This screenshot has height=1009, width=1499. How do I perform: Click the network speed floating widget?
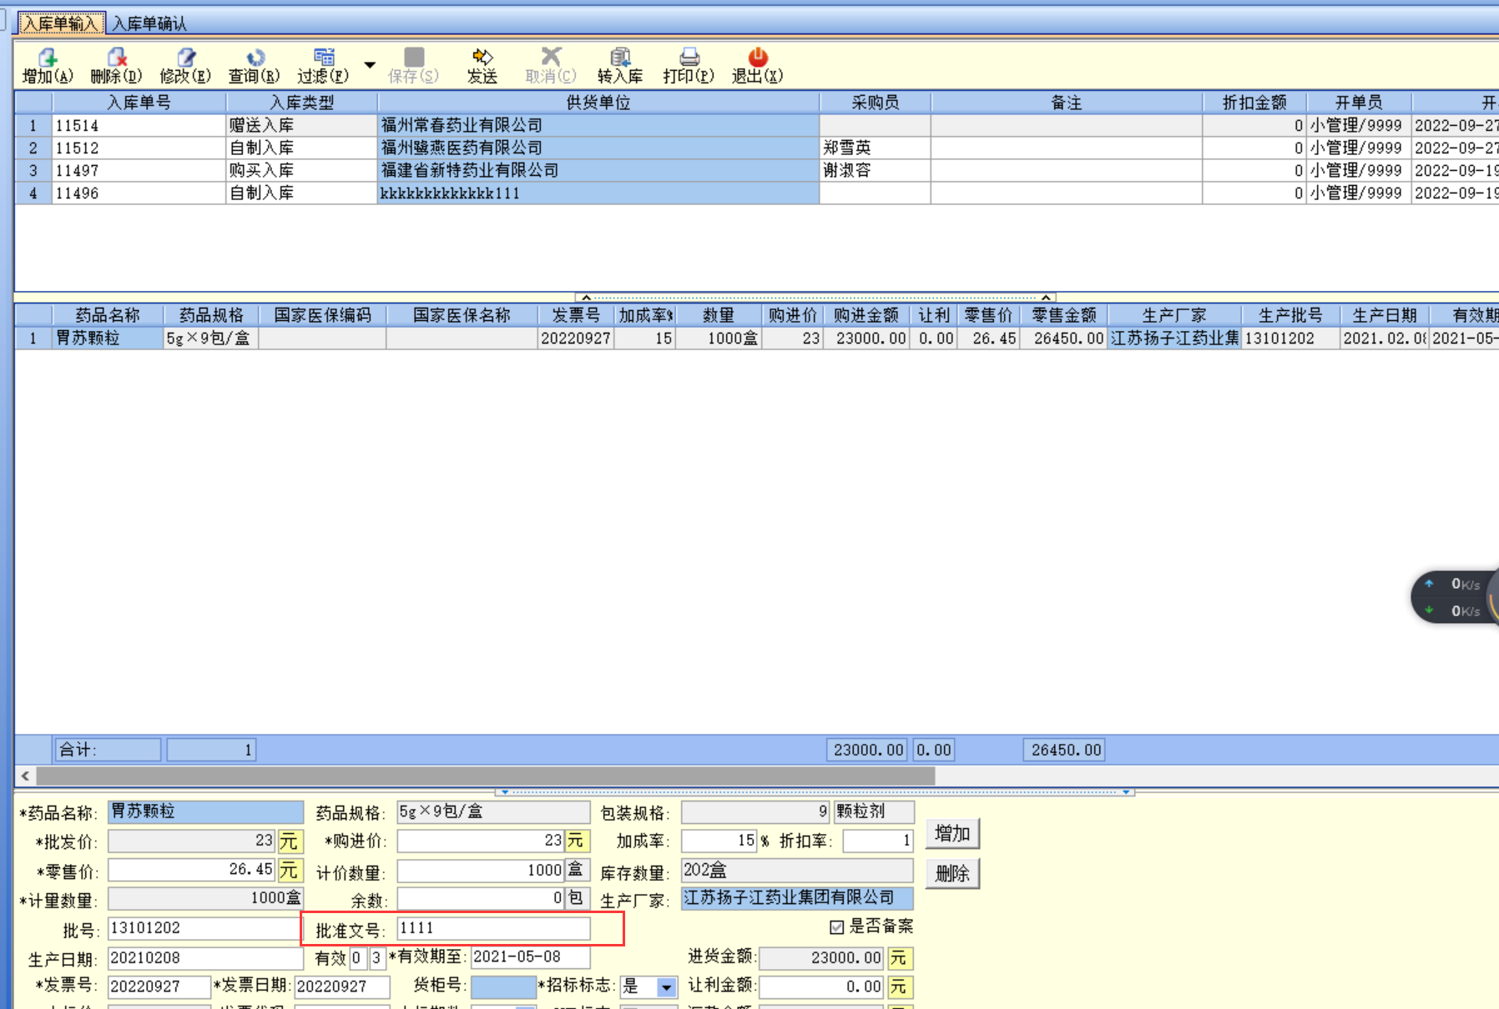(x=1455, y=597)
